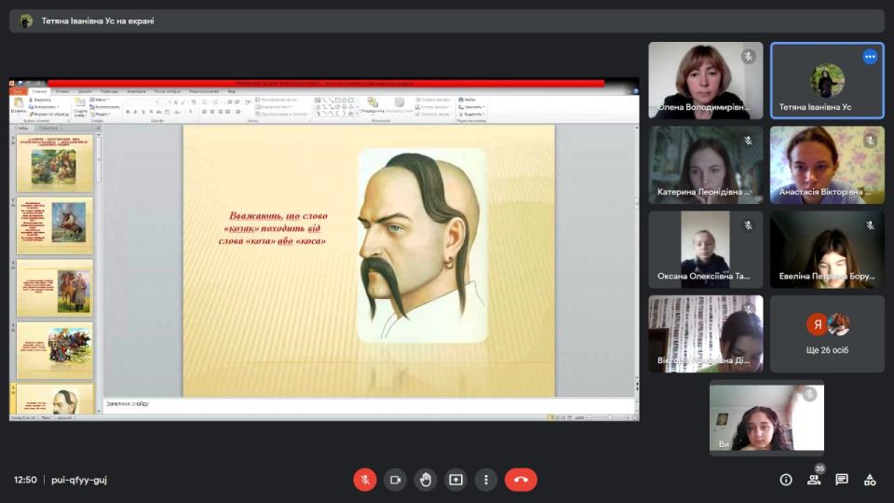The height and width of the screenshot is (503, 894).
Task: Unmute the microphone in the call bar
Action: click(364, 480)
